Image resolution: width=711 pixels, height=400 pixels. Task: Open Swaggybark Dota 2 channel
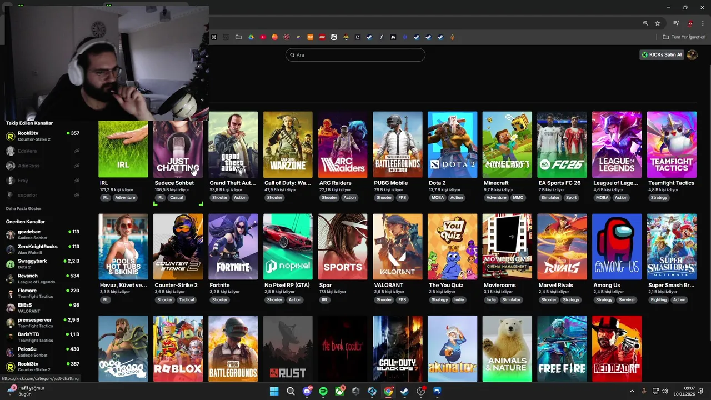pos(43,264)
